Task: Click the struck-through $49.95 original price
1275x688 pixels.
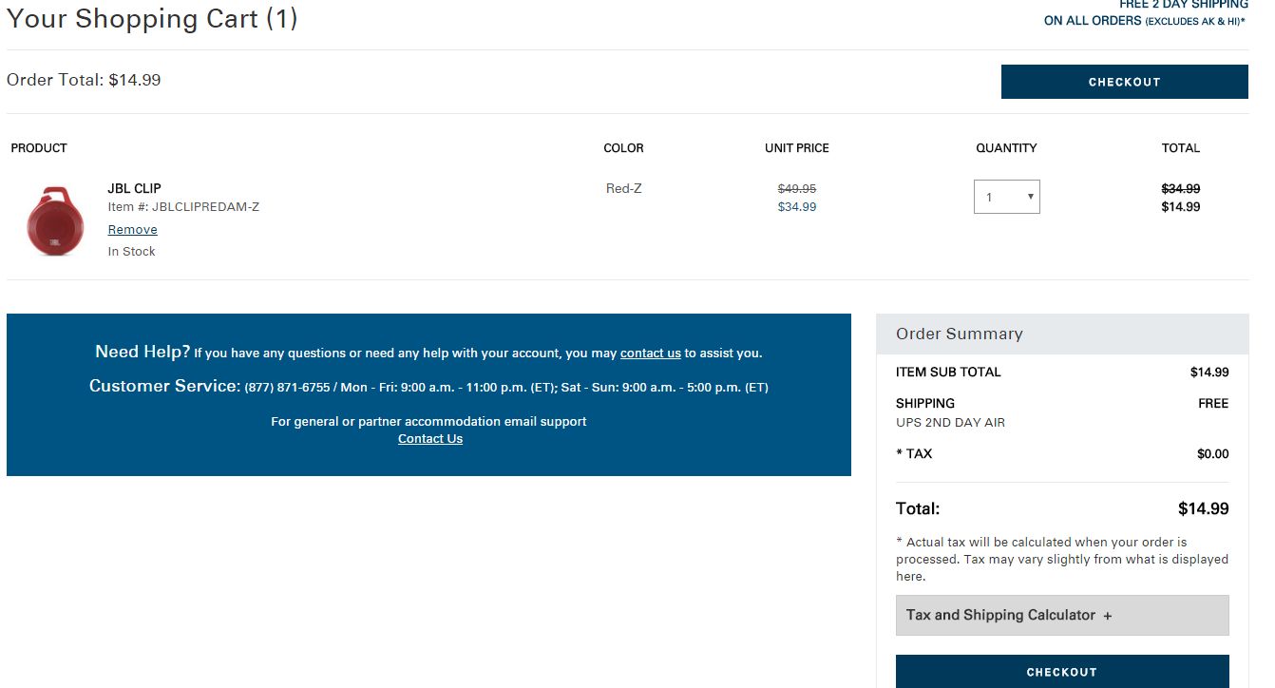Action: 796,188
